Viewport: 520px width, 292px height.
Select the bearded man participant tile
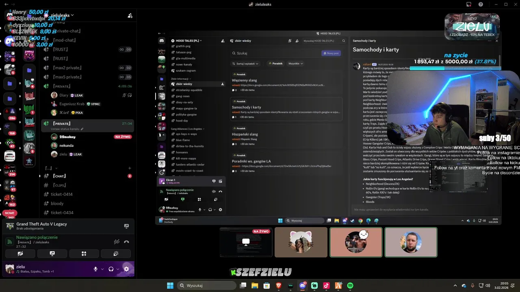pos(411,242)
